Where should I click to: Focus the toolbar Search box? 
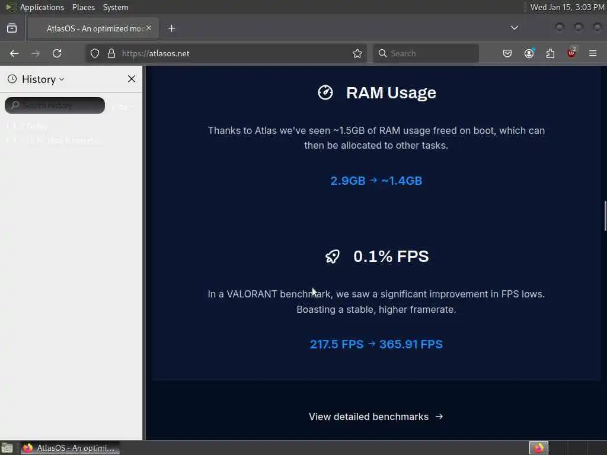coord(426,53)
